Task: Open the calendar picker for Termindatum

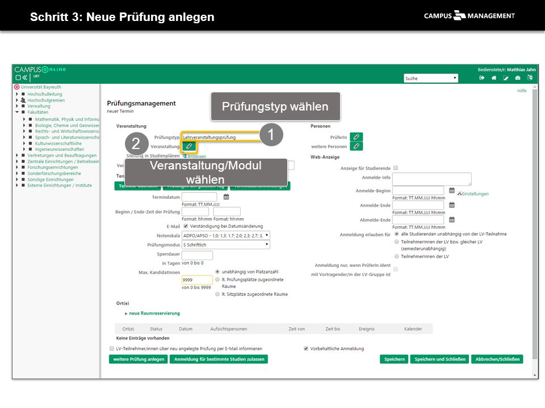Action: tap(227, 197)
